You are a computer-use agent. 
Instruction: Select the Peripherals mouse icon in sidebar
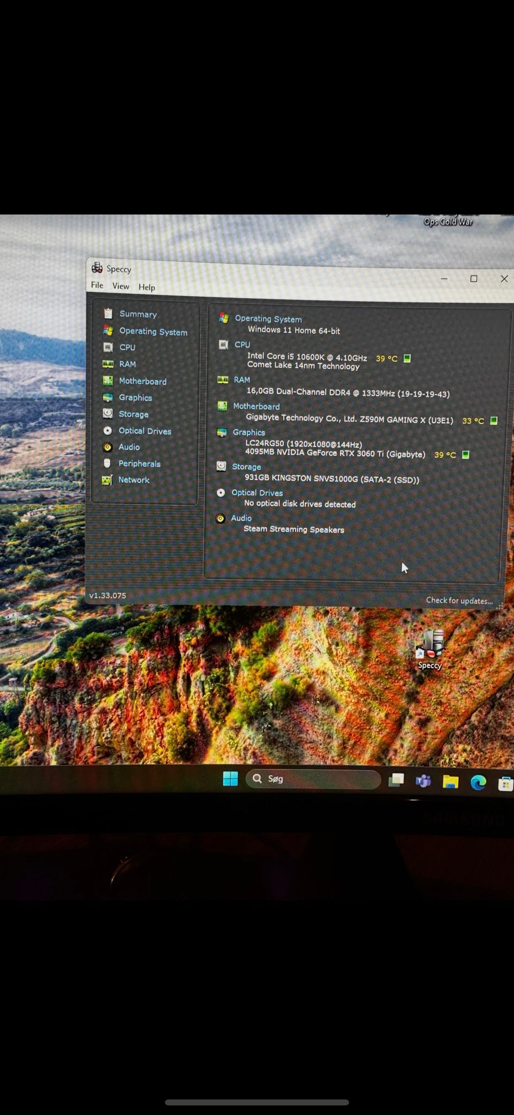[x=107, y=463]
